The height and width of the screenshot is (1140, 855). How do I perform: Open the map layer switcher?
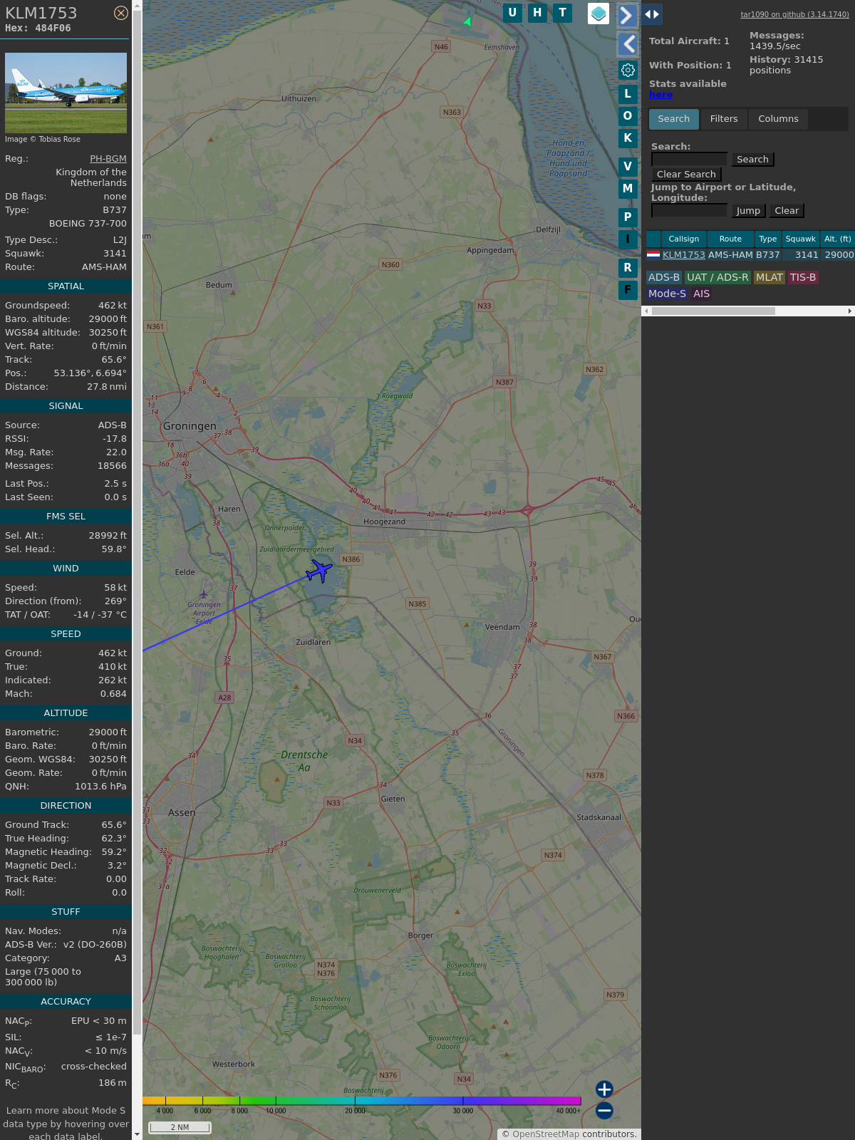(598, 13)
